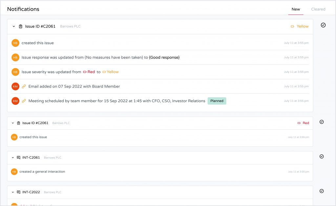Screen dimensions: 336x206
Task: Click the Red severity tag in the second card header
Action: 303,123
